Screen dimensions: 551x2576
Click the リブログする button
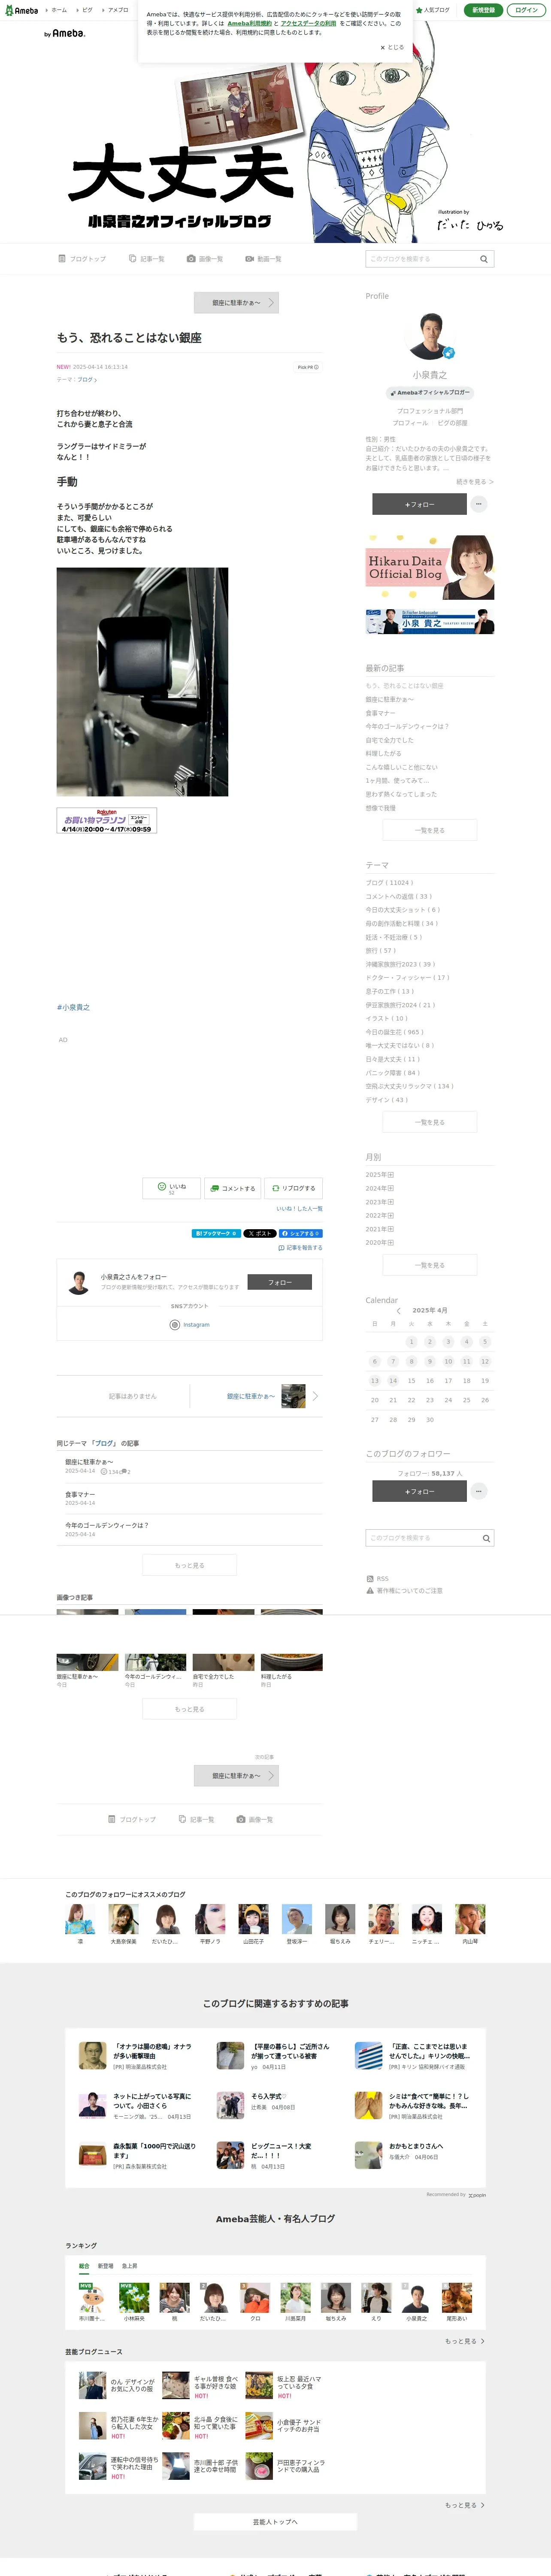pos(293,1188)
